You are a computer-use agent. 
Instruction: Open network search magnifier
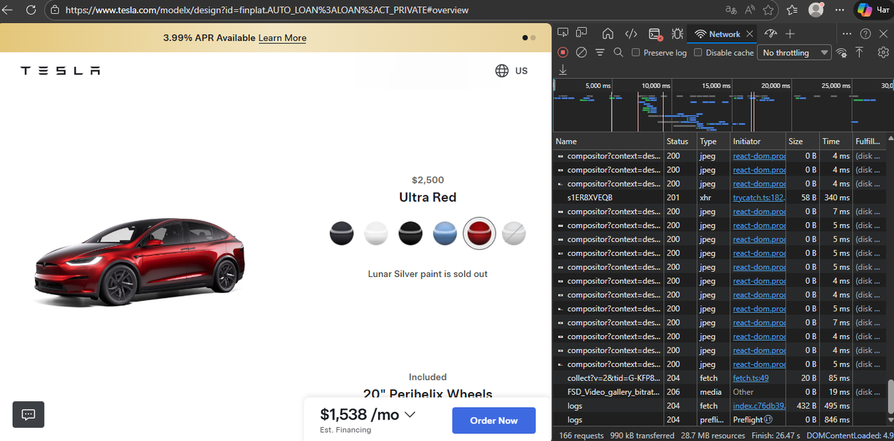(619, 52)
